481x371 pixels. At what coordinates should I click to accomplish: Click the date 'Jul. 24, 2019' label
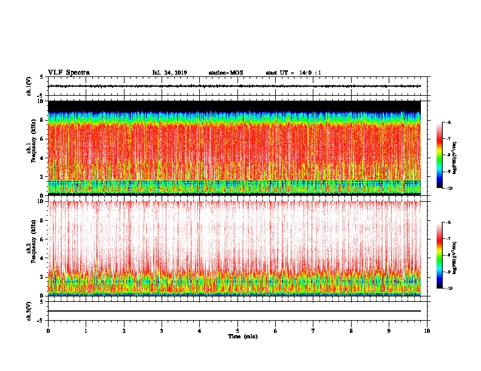click(x=169, y=73)
